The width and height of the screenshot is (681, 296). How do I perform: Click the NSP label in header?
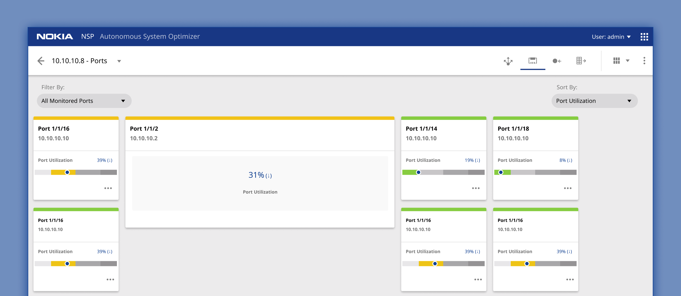[x=87, y=37]
